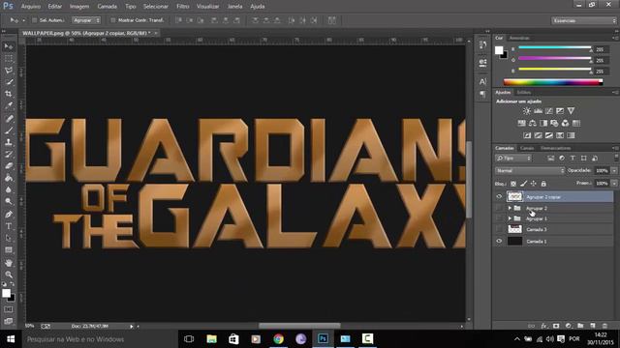Add a Channel Mixer adjustment
620x348 pixels.
tap(565, 123)
